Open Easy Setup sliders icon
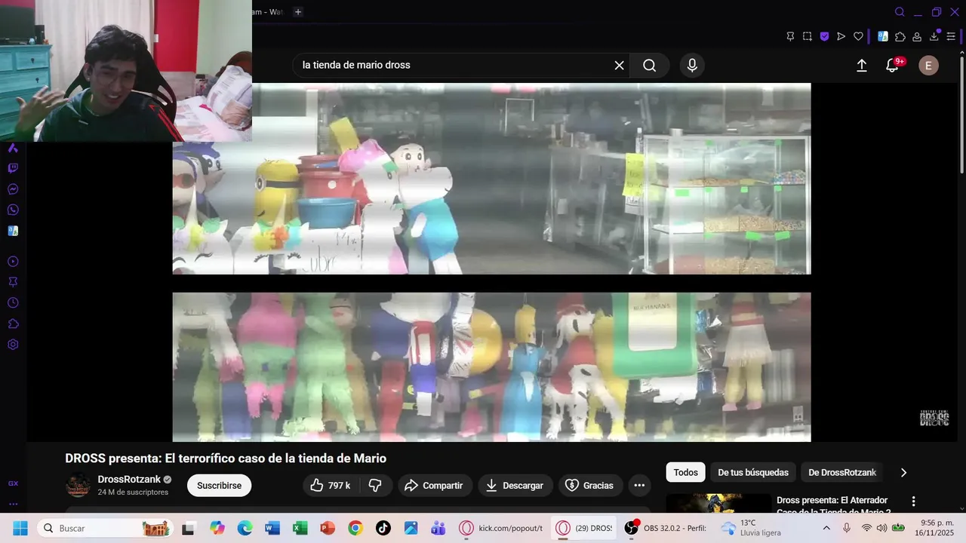 coord(951,36)
